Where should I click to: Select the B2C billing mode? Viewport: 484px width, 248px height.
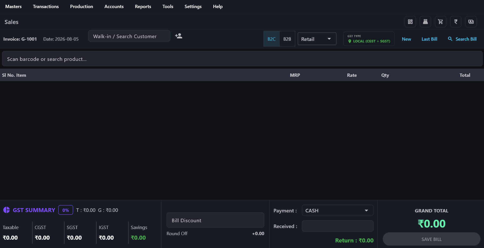coord(271,39)
